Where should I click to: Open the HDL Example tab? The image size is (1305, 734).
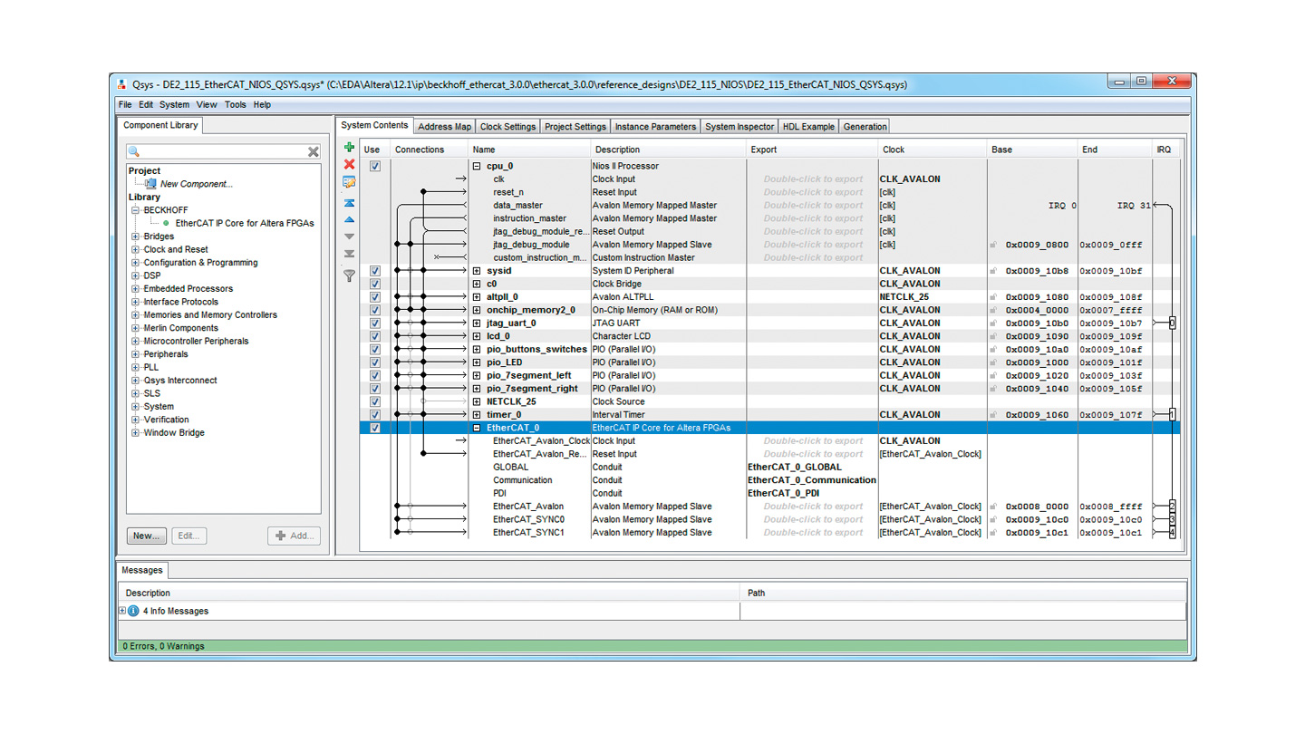tap(808, 127)
